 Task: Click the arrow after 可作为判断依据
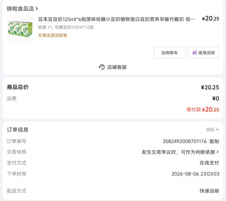click(218, 152)
